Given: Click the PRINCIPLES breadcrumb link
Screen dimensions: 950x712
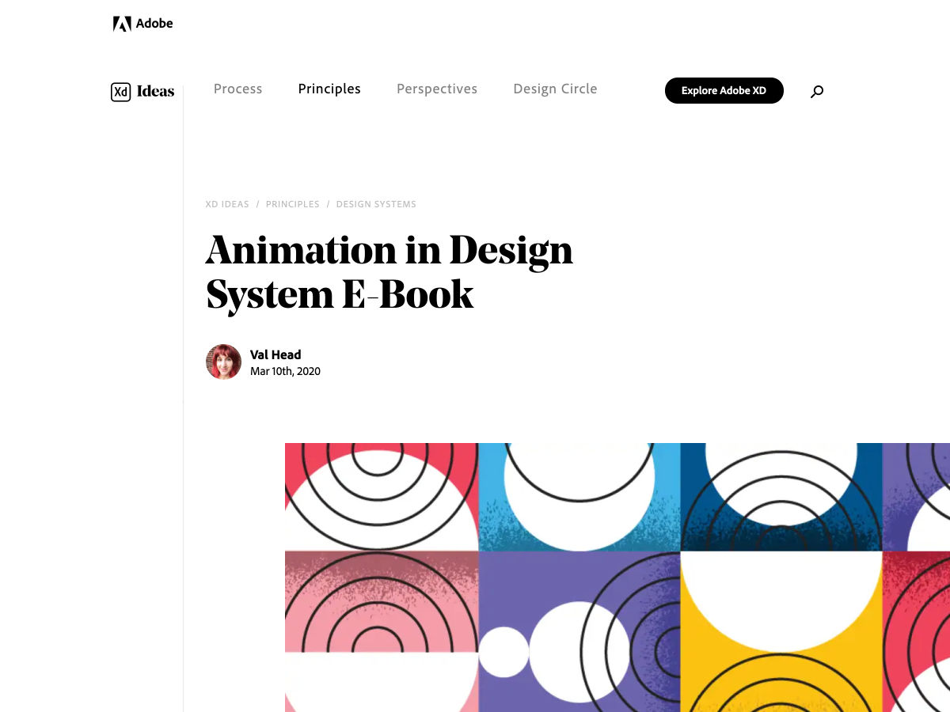Looking at the screenshot, I should click(x=292, y=204).
